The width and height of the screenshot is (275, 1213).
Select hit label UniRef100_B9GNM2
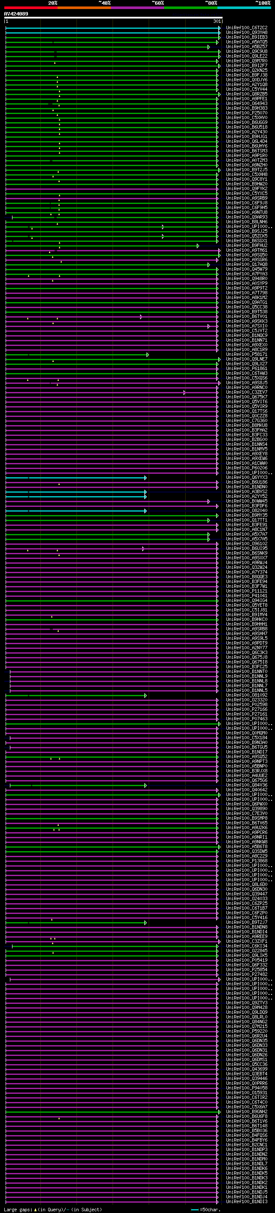pos(247,1112)
